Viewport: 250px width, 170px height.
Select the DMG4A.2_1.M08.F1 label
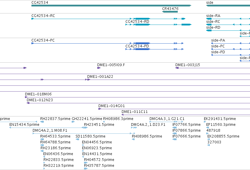pyautogui.click(x=50, y=130)
